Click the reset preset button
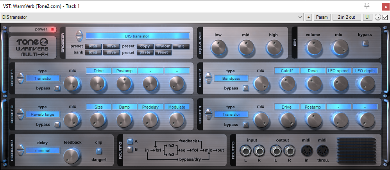Viewport: 390px width, 170px height. pos(163,52)
